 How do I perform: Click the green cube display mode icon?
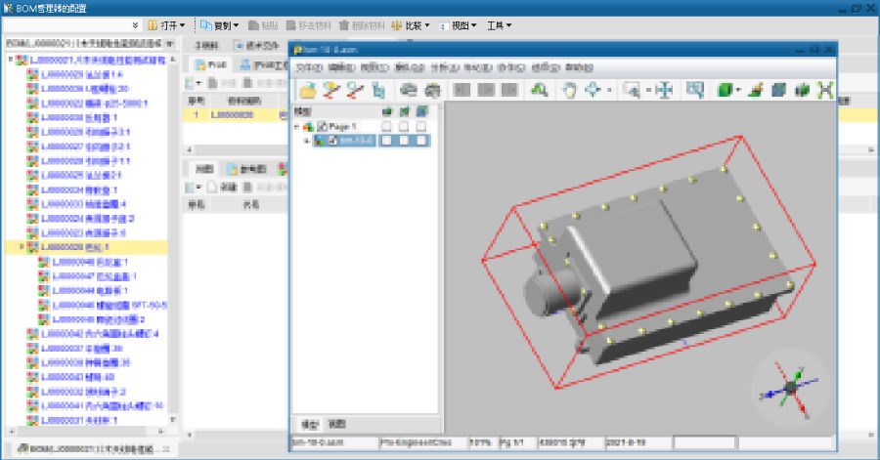coord(725,90)
